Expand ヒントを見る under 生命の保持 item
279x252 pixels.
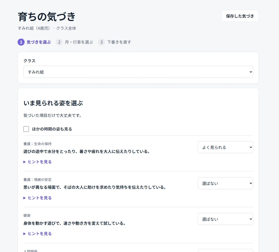38,162
